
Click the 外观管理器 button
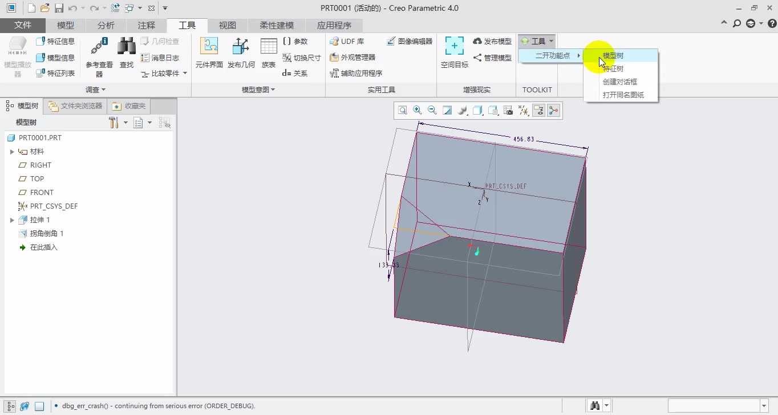pos(352,58)
